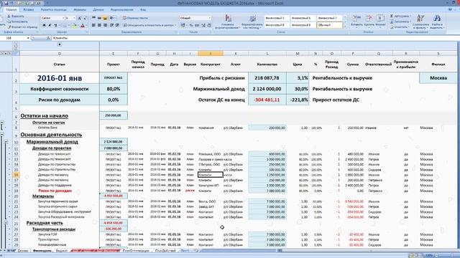Click the Orientation icon
The image size is (460, 258).
[112, 18]
